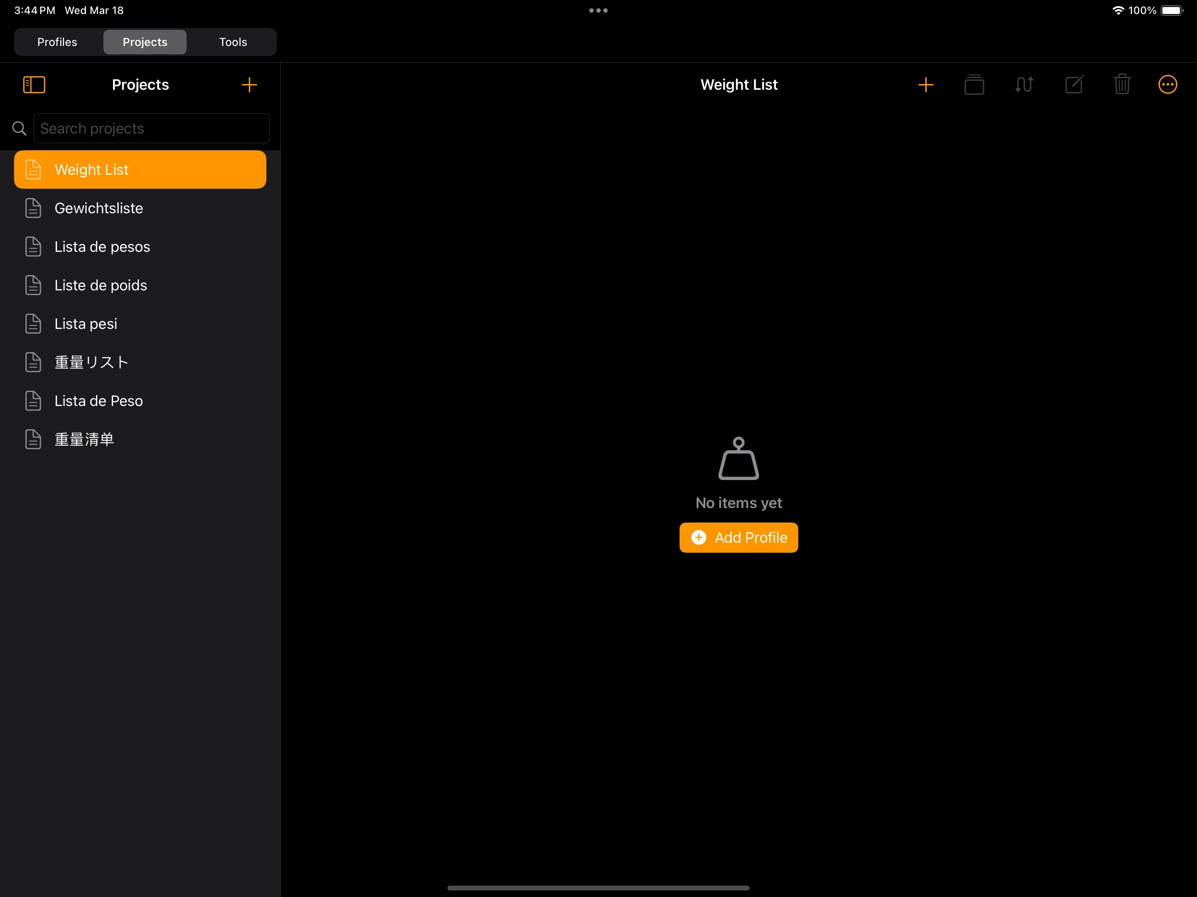The image size is (1197, 897).
Task: Select the Liste de poids project
Action: click(x=101, y=285)
